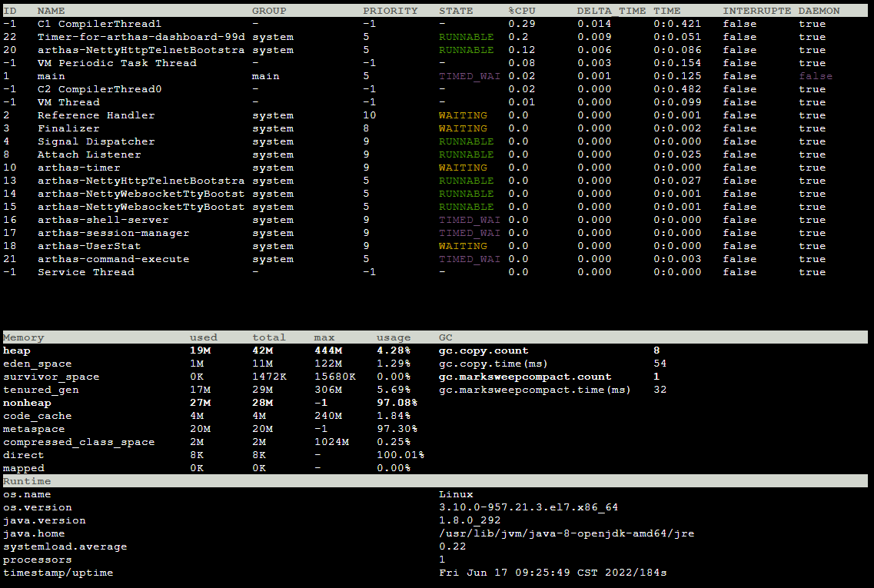Viewport: 874px width, 588px height.
Task: Click 'eden_space' memory row label
Action: [x=38, y=364]
